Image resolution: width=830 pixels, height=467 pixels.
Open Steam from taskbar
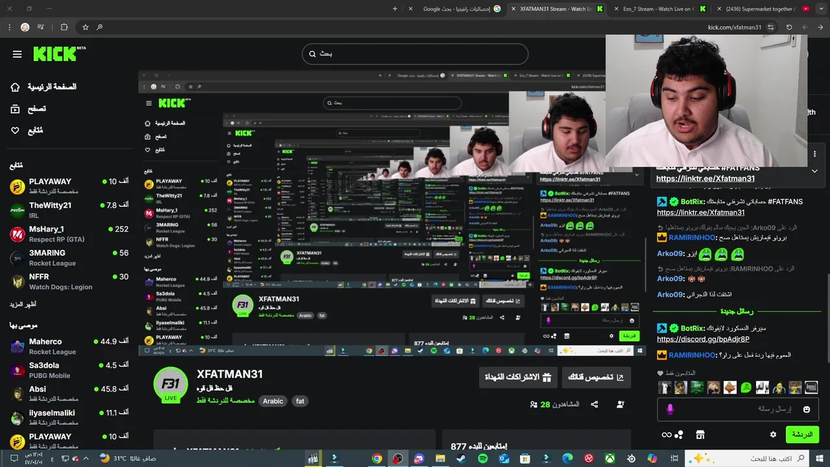(461, 459)
